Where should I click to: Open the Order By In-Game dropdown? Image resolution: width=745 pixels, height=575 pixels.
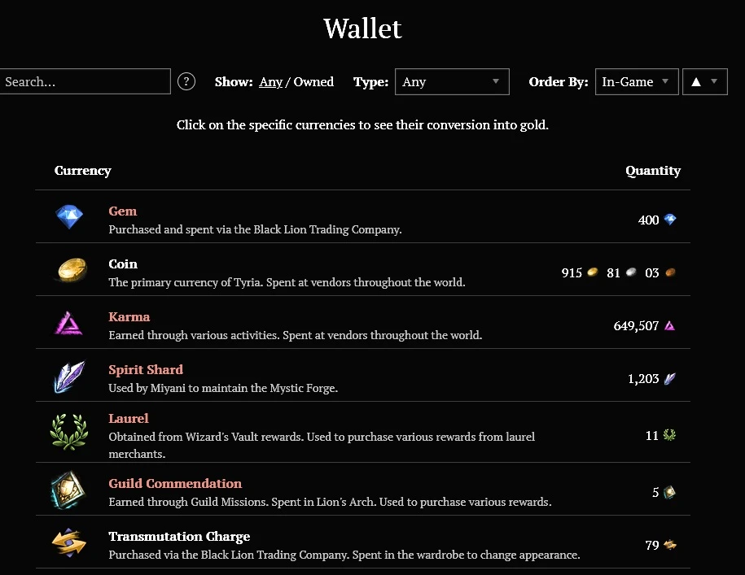point(636,81)
